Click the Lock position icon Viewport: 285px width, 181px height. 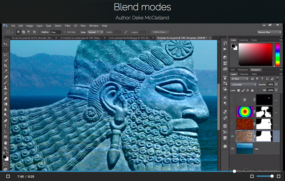point(247,90)
